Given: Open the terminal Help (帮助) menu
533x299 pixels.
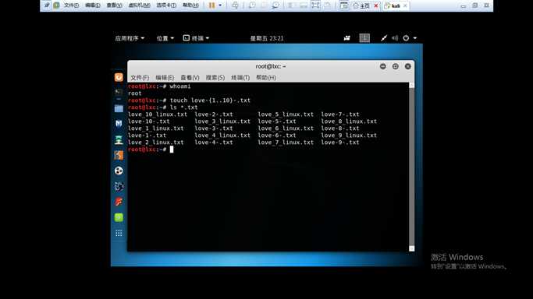Looking at the screenshot, I should coord(266,77).
